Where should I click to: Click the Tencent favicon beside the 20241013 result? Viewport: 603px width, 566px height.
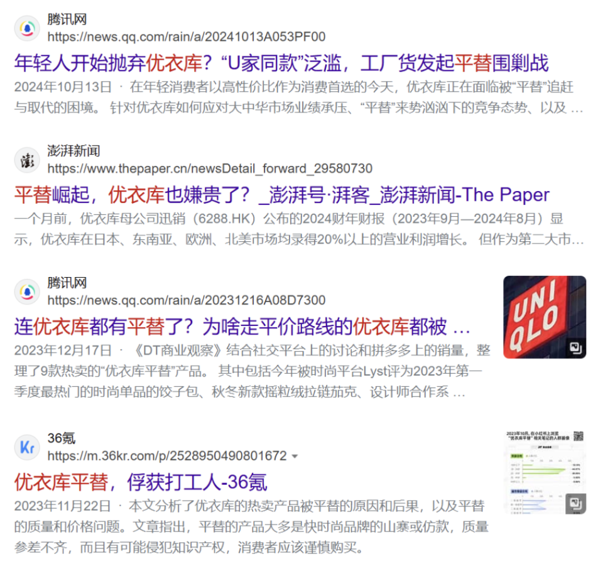point(27,28)
